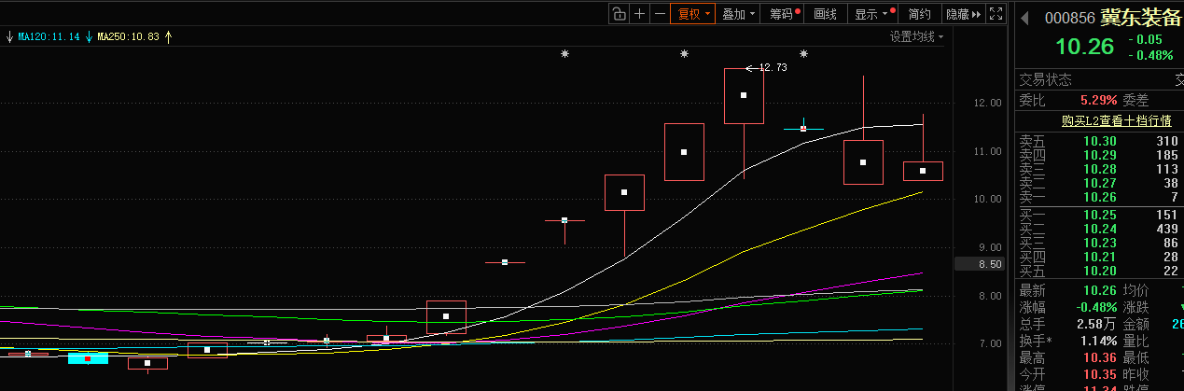Click left triangle before stock code 000856

tap(1024, 18)
